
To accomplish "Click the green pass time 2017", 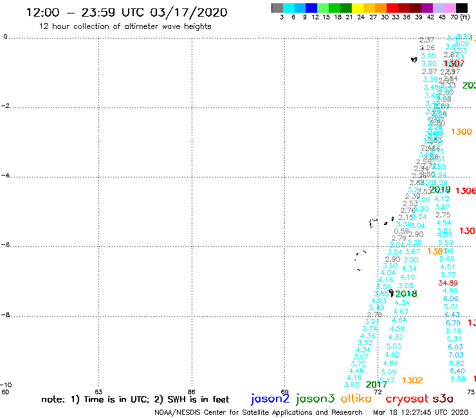I will pos(376,385).
